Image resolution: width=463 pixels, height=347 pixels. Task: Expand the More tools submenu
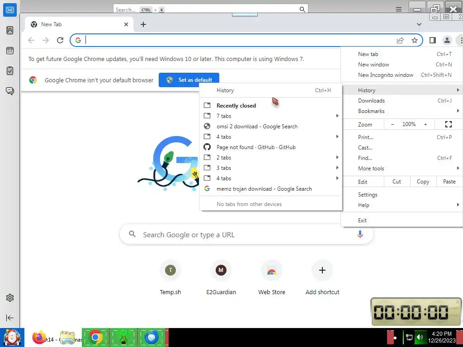402,168
